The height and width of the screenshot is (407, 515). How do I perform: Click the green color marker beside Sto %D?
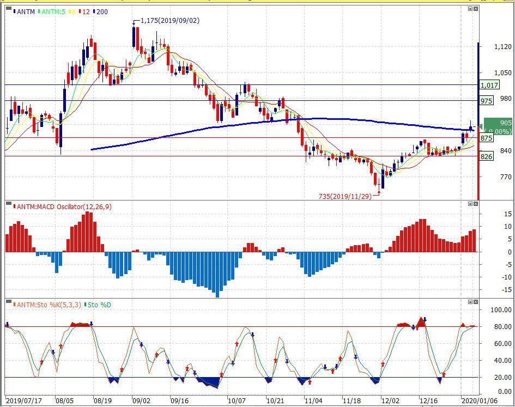click(x=86, y=305)
